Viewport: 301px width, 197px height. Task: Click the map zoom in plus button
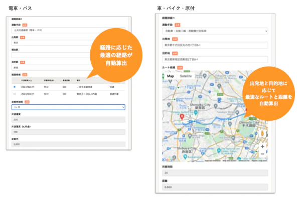coord(262,146)
